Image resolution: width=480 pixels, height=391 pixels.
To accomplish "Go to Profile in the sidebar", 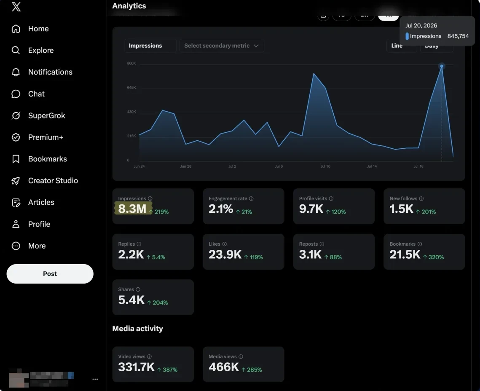I will click(31, 224).
